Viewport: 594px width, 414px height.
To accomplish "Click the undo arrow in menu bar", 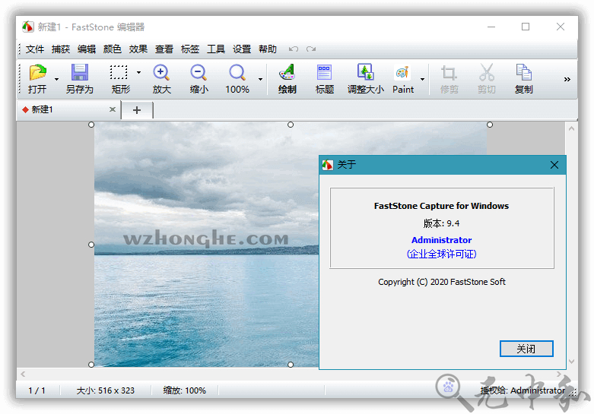I will (x=294, y=49).
